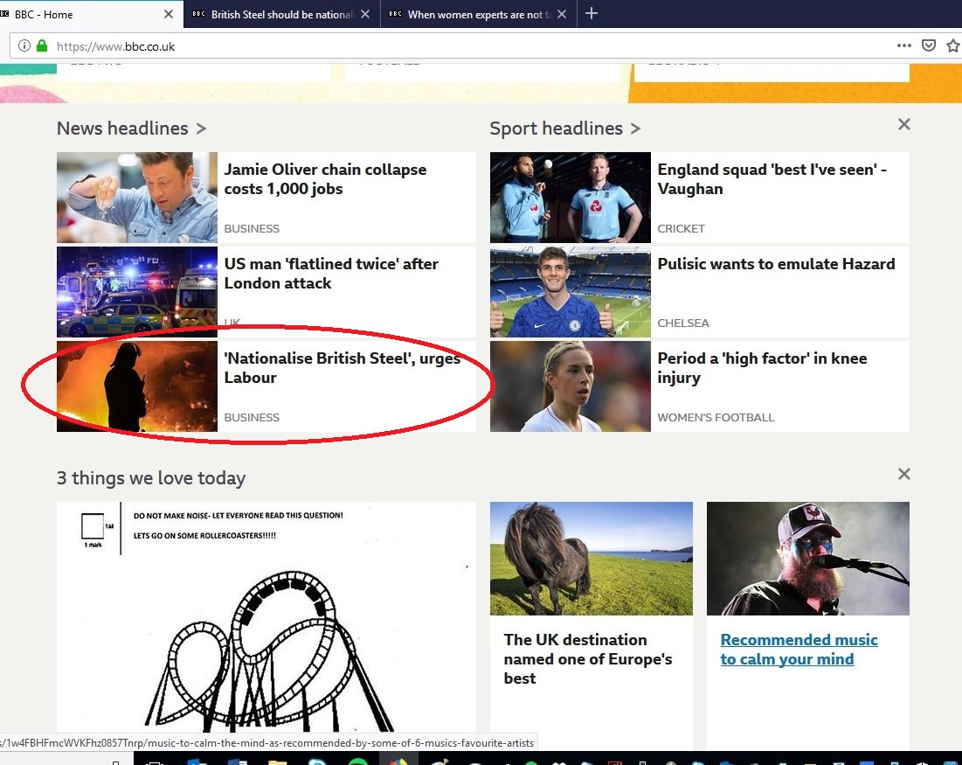Open a new browser tab

[x=592, y=13]
